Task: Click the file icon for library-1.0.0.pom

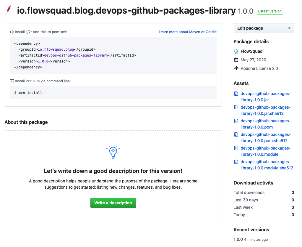Action: point(236,121)
